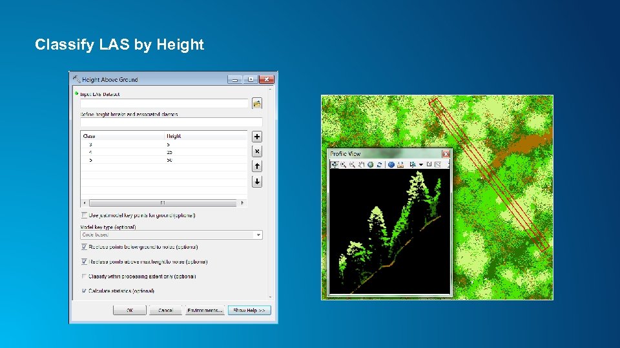Click the Cancel button
620x348 pixels.
(x=165, y=310)
